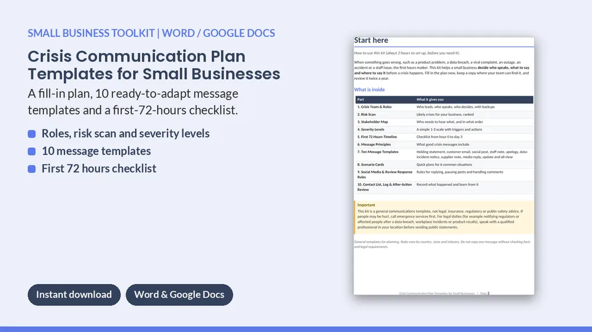Select the Crisis Communication Plan Templates heading
592x332 pixels.
pyautogui.click(x=154, y=65)
